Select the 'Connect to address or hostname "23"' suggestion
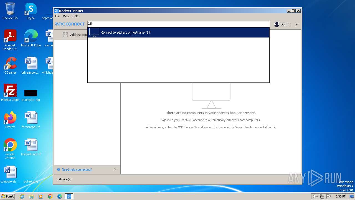Screen dimensions: 355x200 click(x=178, y=32)
